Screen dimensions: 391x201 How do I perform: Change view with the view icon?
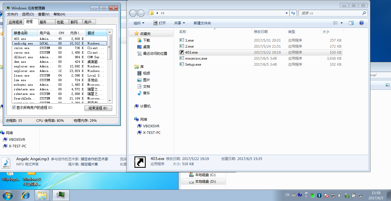335,23
